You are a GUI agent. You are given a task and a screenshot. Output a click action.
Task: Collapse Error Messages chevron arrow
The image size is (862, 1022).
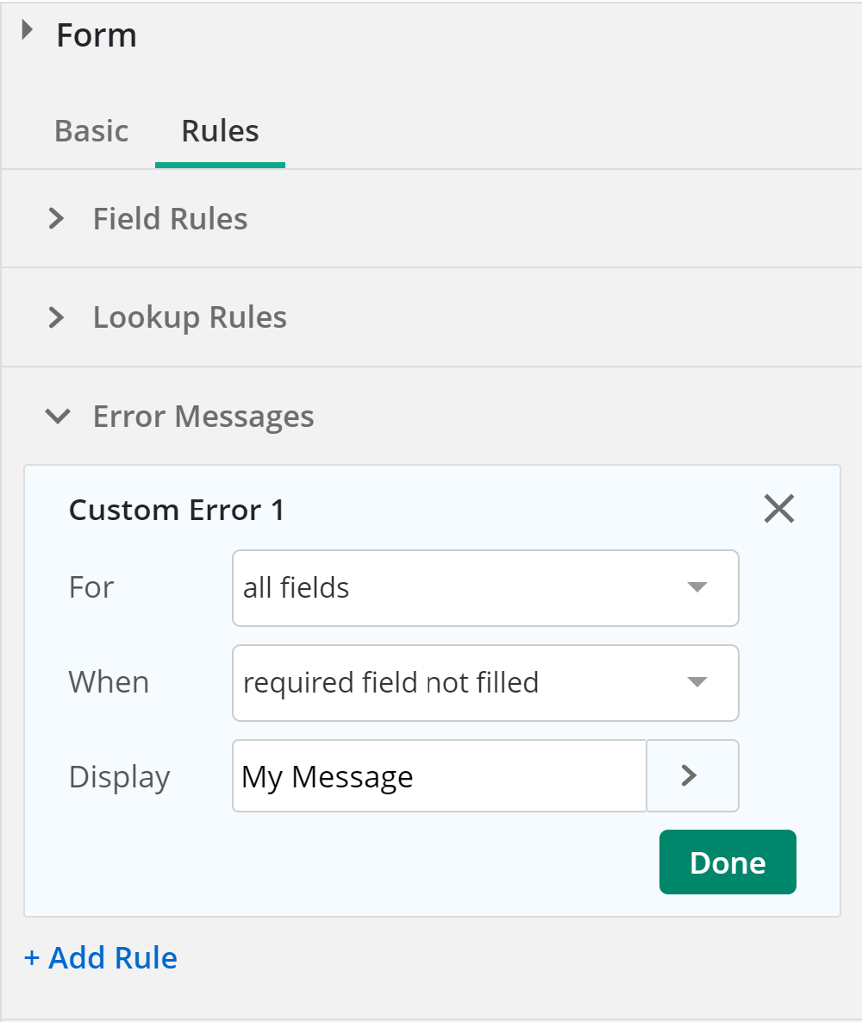[58, 417]
